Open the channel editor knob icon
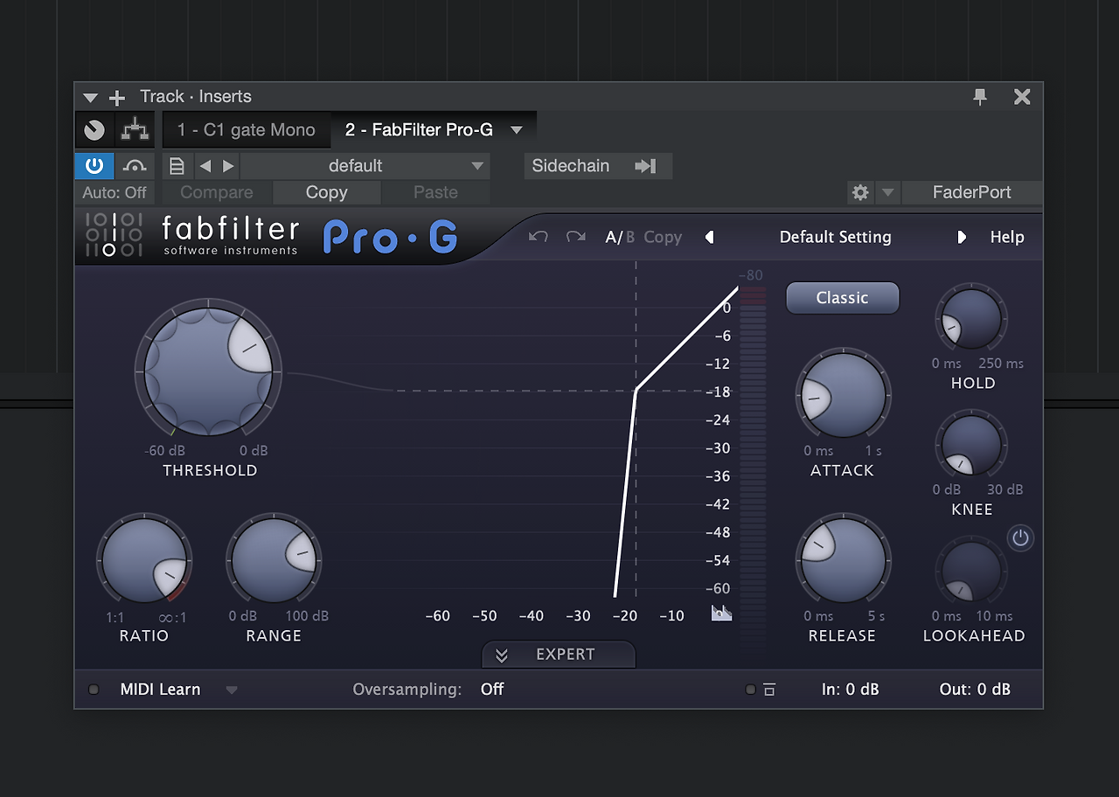 coord(94,130)
